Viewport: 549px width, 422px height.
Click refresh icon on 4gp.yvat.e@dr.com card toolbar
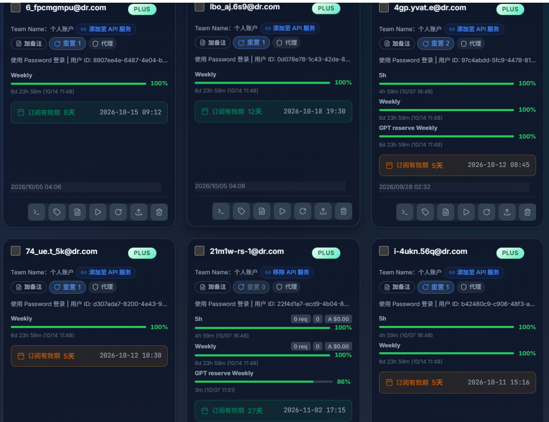[x=487, y=212]
